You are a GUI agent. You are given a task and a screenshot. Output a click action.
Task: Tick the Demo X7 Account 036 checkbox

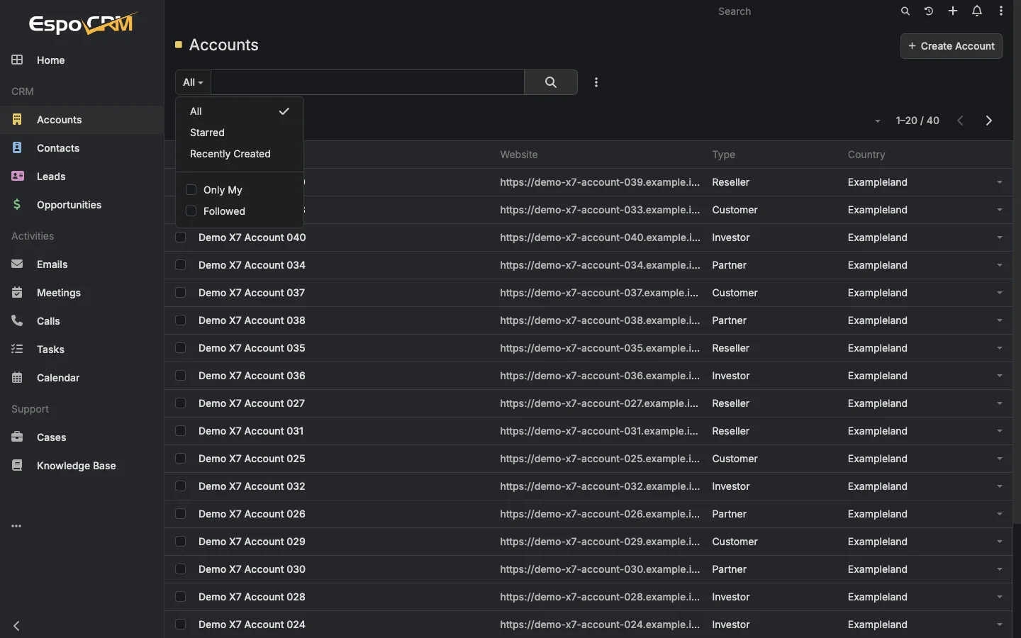[181, 376]
